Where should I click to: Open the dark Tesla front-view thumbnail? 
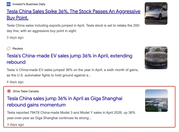pos(156,58)
